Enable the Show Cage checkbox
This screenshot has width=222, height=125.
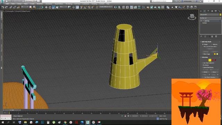pyautogui.click(x=203, y=54)
